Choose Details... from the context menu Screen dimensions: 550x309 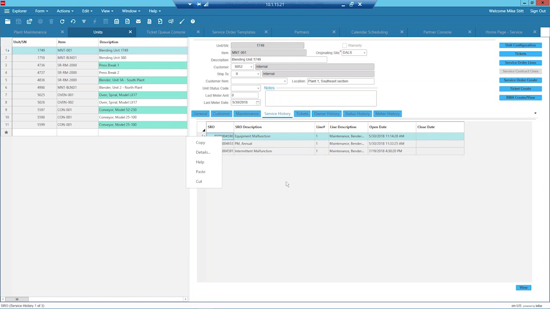coord(203,152)
